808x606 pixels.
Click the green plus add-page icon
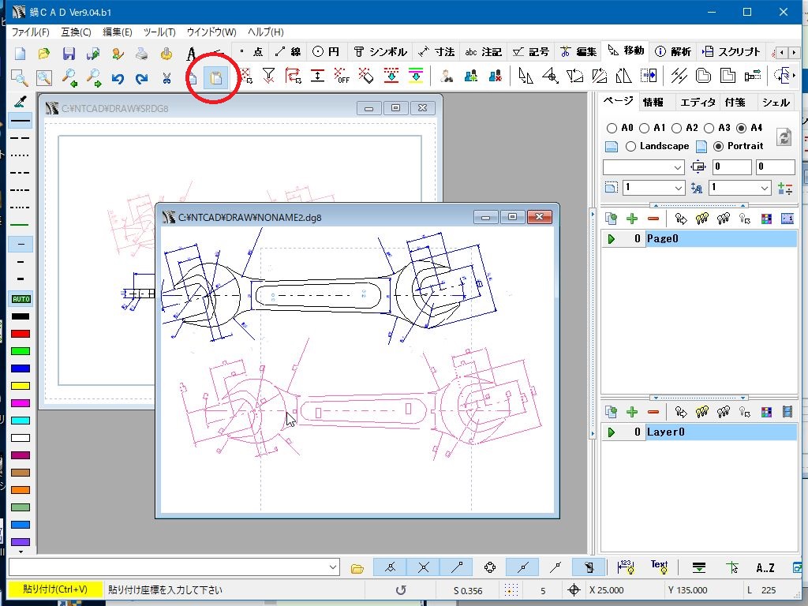click(632, 219)
